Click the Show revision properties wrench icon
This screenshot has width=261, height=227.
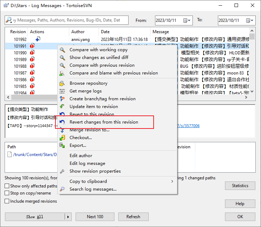(62, 171)
